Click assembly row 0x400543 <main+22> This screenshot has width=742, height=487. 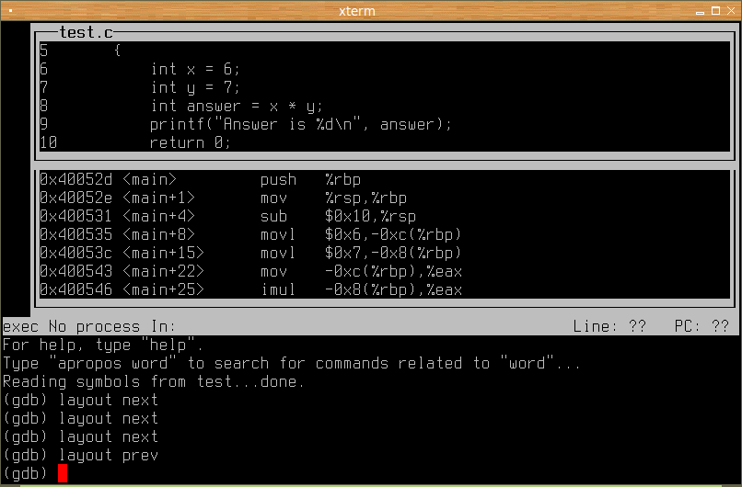click(x=385, y=271)
